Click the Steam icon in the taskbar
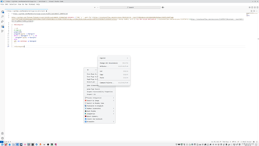The image size is (259, 146). click(x=36, y=144)
